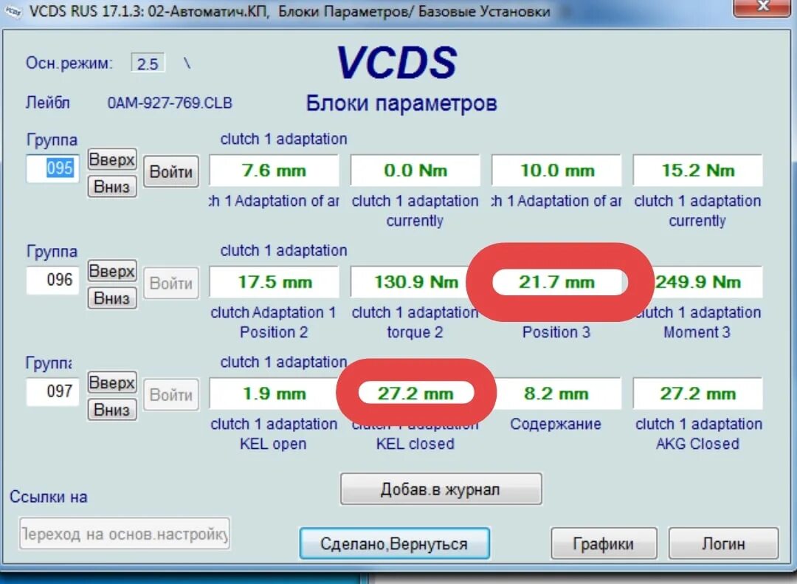This screenshot has width=797, height=584.
Task: Click the enabled Войти button for group 095
Action: (x=171, y=171)
